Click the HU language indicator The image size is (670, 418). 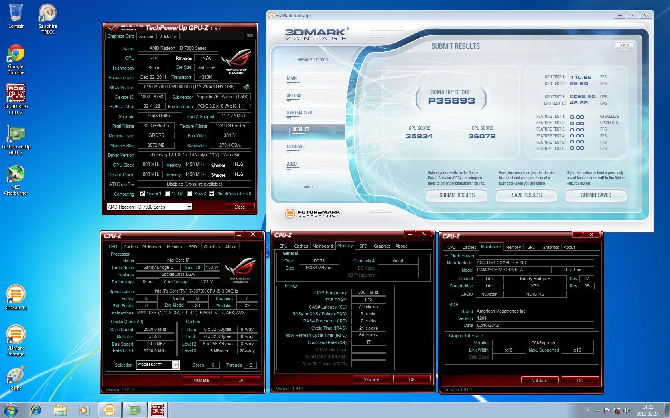click(586, 409)
